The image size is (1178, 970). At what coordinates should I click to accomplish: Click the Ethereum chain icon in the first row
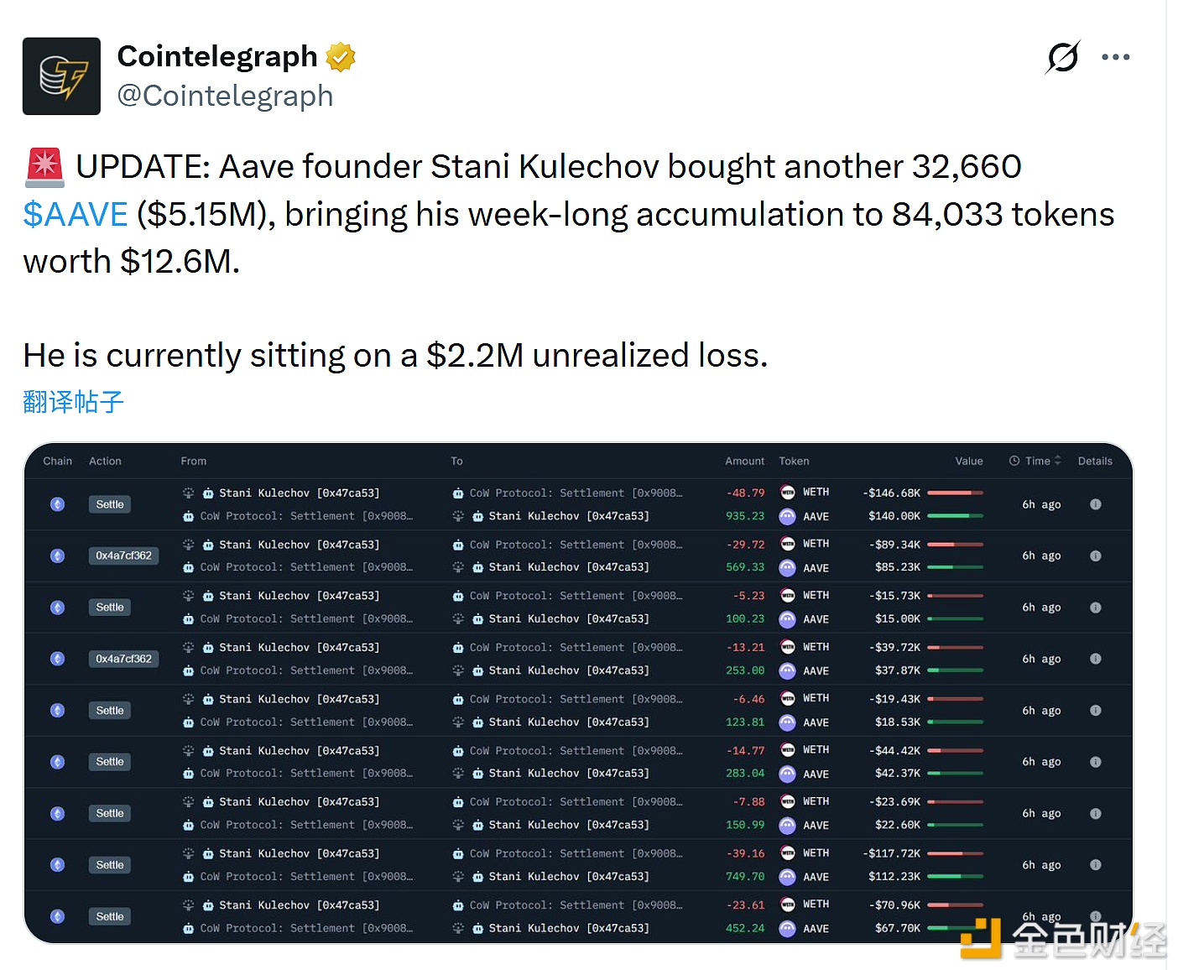57,504
